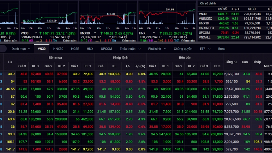Click ask volume 547,400
Screen dimensions: 272x153
click(x=165, y=134)
